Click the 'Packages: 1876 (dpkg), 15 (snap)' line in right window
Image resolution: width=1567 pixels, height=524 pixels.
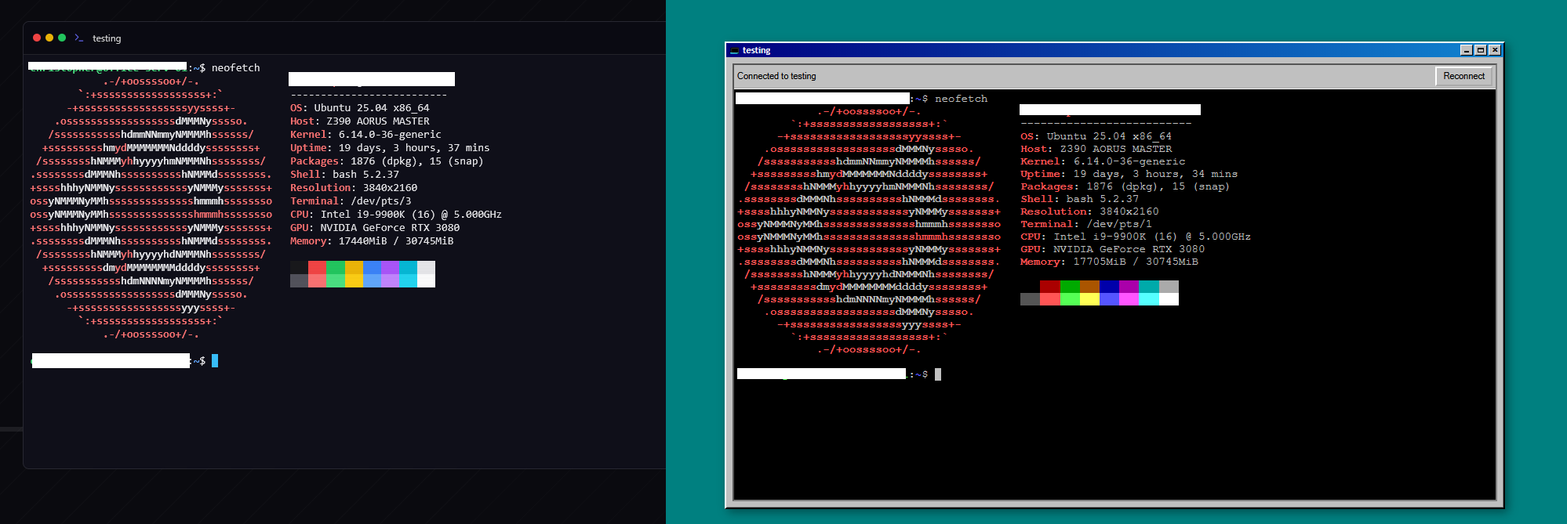tap(1125, 186)
